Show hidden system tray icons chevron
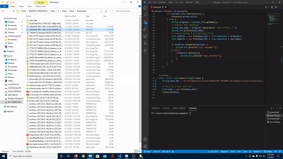 click(x=246, y=156)
